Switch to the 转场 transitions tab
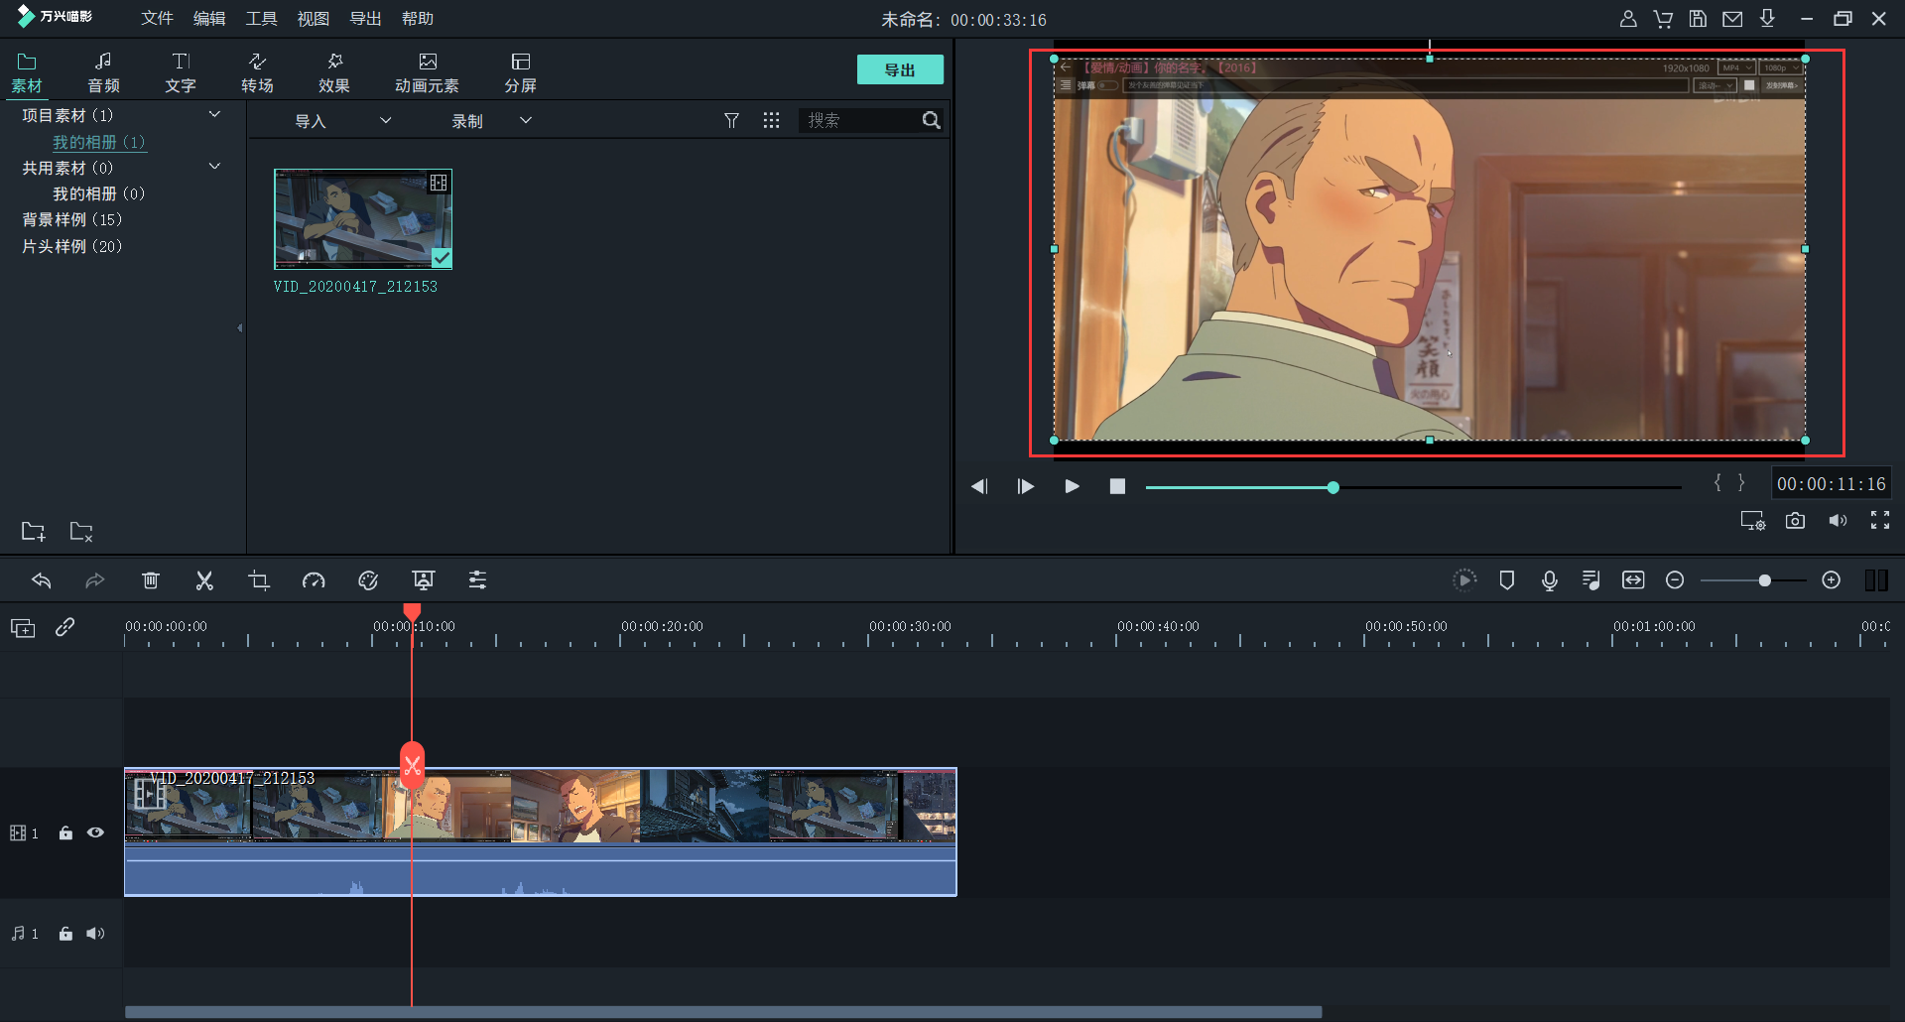 pyautogui.click(x=257, y=72)
